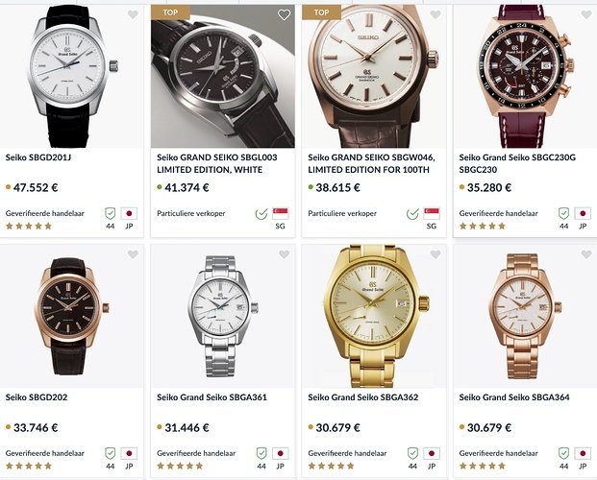The width and height of the screenshot is (597, 480).
Task: Open the Seiko GRAND SEIKO SBGW046 title link
Action: click(377, 162)
